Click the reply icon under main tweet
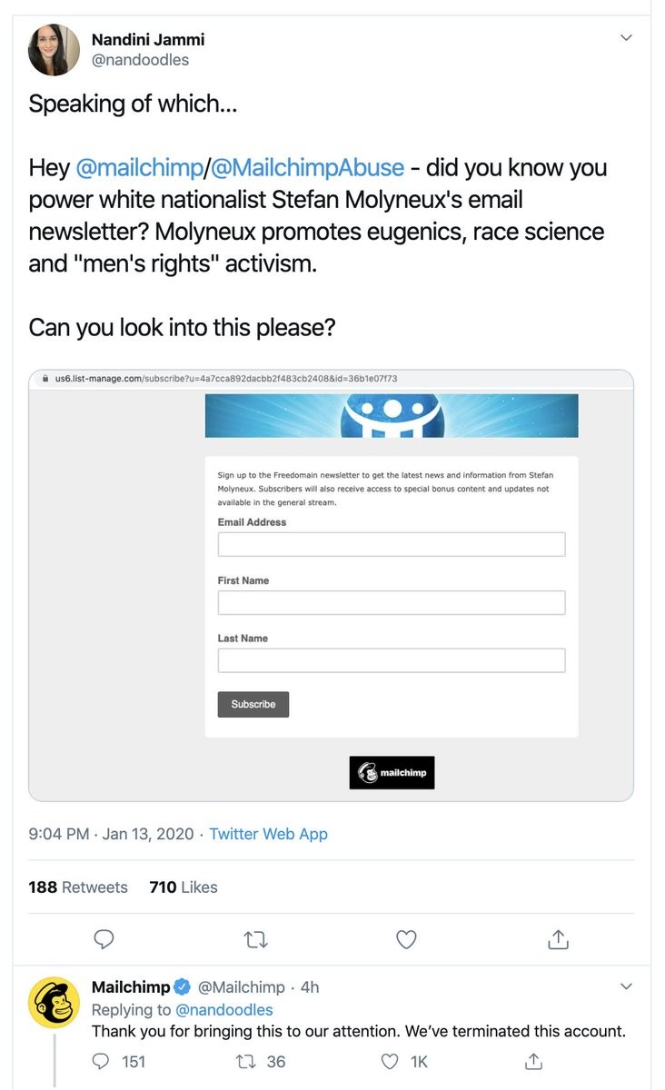The image size is (665, 1090). click(x=104, y=939)
